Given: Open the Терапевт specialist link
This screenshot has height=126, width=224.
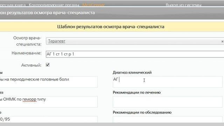Looking at the screenshot, I should click(57, 41).
